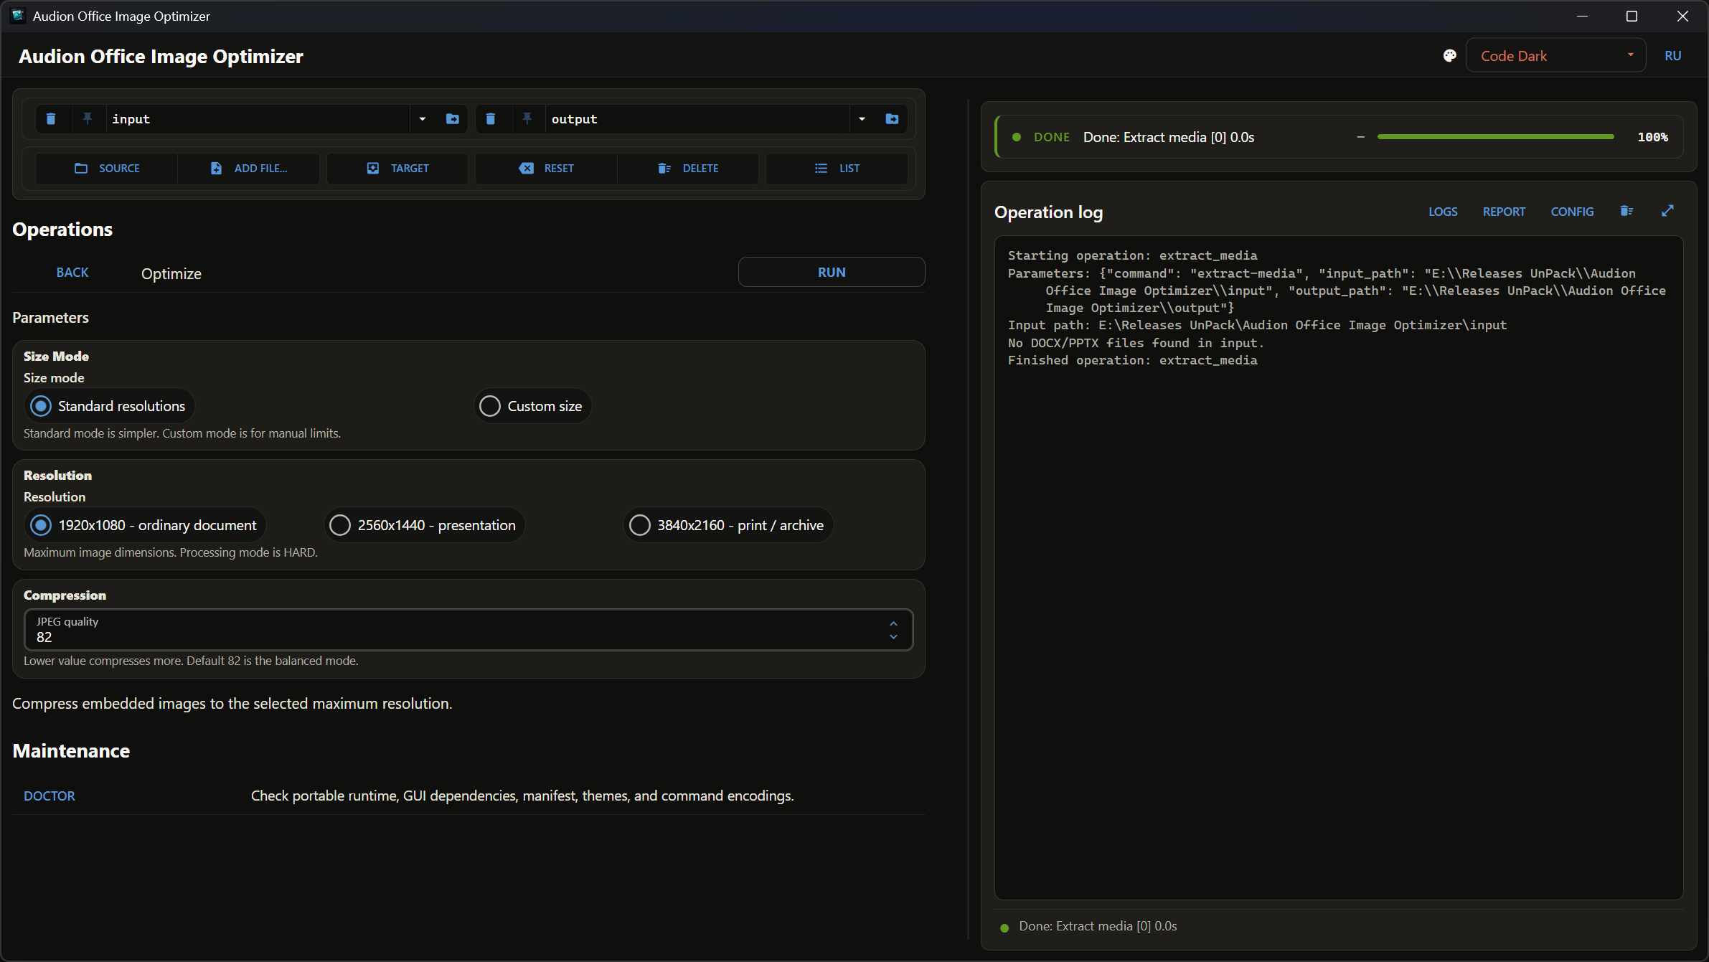Screen dimensions: 1709x962
Task: Select 3840x2160 print / archive resolution
Action: pos(728,525)
